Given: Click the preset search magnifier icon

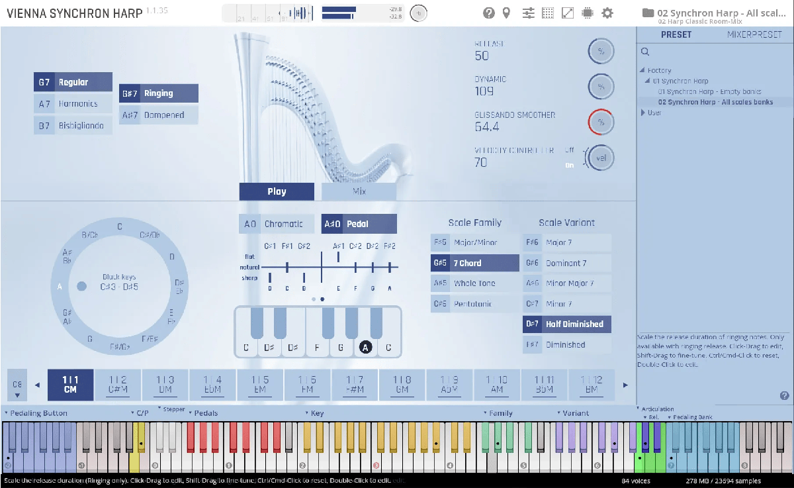Looking at the screenshot, I should click(x=645, y=52).
